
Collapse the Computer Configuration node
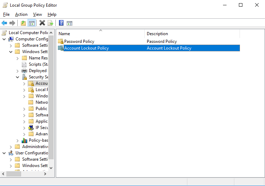(4, 39)
